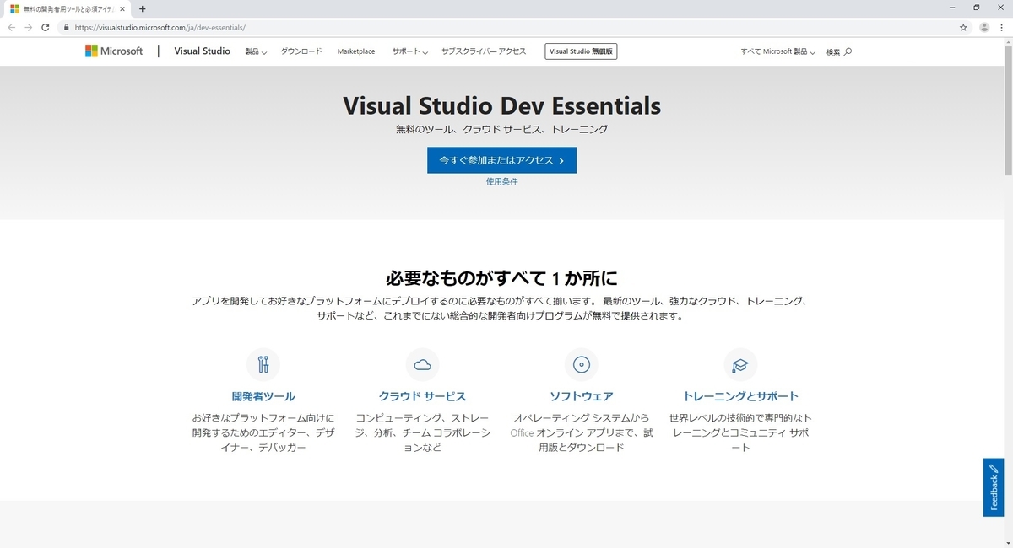Click the Visual Studio 無償版 button

coord(582,51)
